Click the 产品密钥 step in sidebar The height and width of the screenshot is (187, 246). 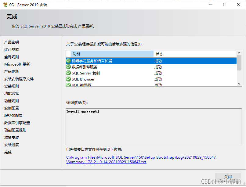pos(12,42)
